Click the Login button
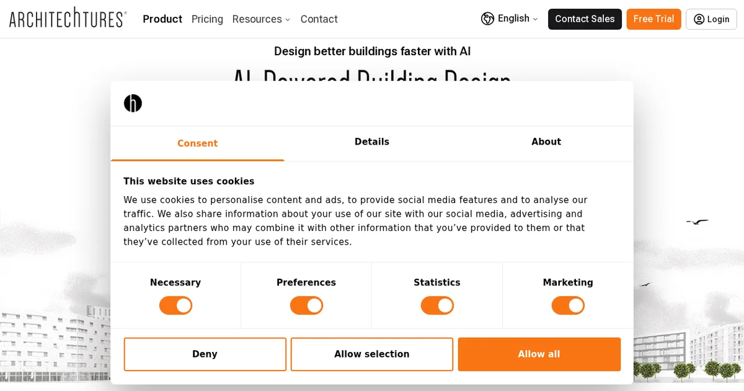The width and height of the screenshot is (744, 391). [x=711, y=19]
